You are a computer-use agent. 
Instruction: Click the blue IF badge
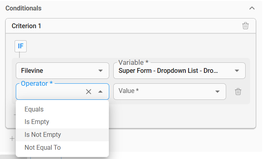(21, 46)
